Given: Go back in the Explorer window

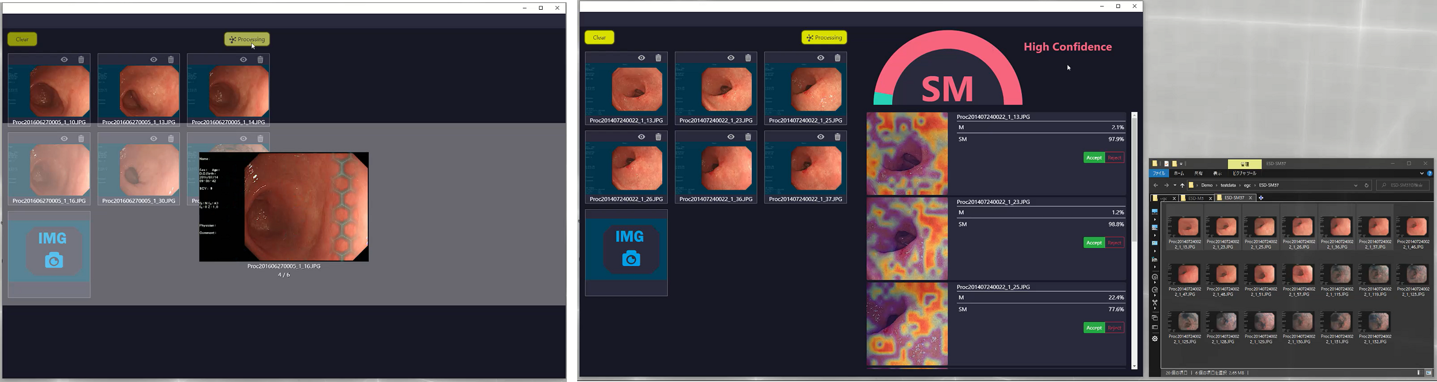Looking at the screenshot, I should pyautogui.click(x=1155, y=185).
